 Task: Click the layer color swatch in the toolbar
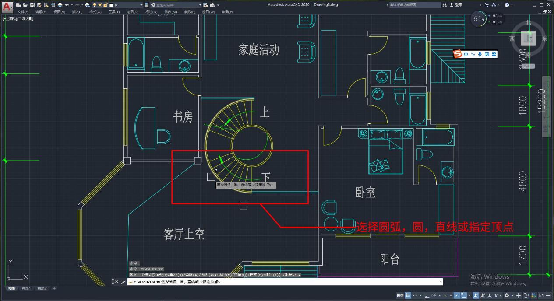point(111,5)
